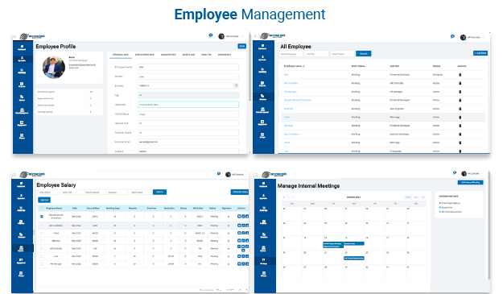Image resolution: width=503 pixels, height=294 pixels.
Task: Click the hamburger menu icon in Employee Salary panel
Action: pos(14,175)
